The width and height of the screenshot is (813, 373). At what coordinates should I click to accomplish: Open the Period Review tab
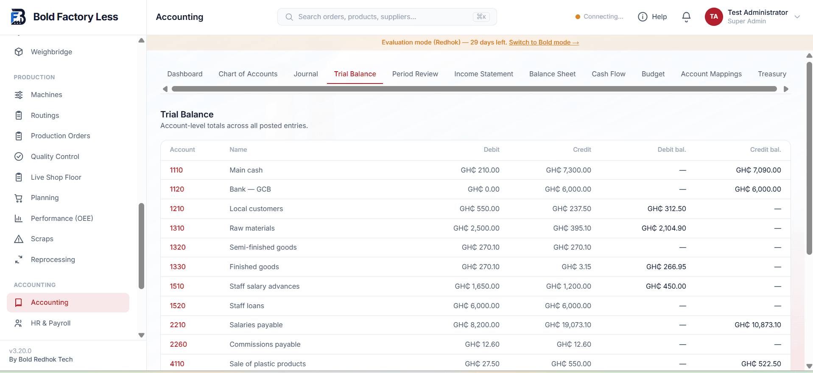(x=415, y=74)
